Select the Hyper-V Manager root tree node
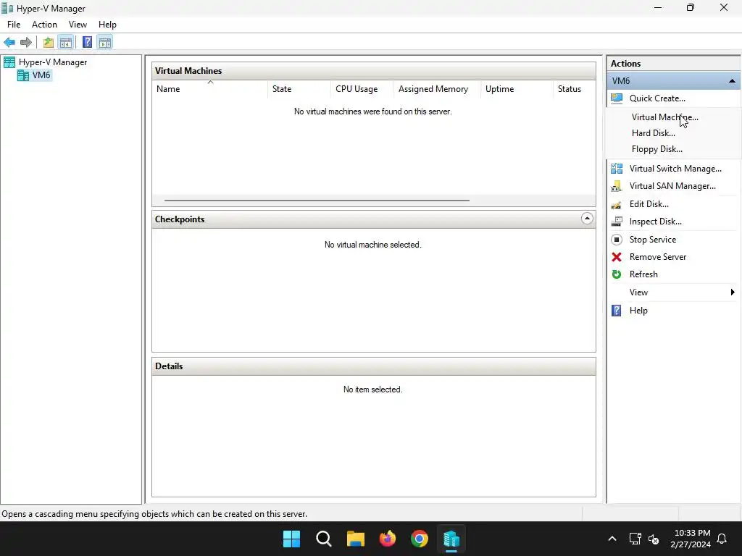The width and height of the screenshot is (742, 556). click(53, 62)
